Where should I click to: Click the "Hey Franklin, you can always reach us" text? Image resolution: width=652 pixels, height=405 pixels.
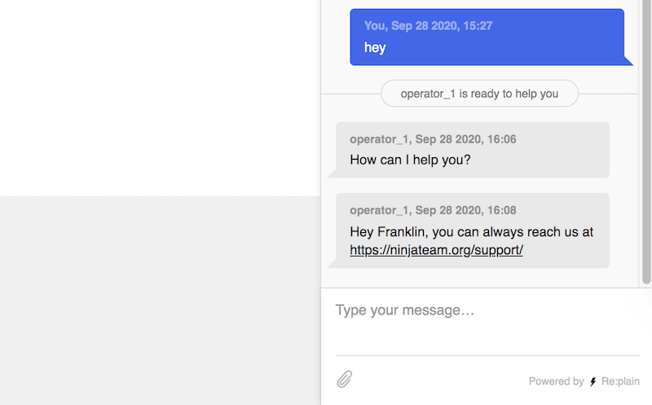(471, 231)
